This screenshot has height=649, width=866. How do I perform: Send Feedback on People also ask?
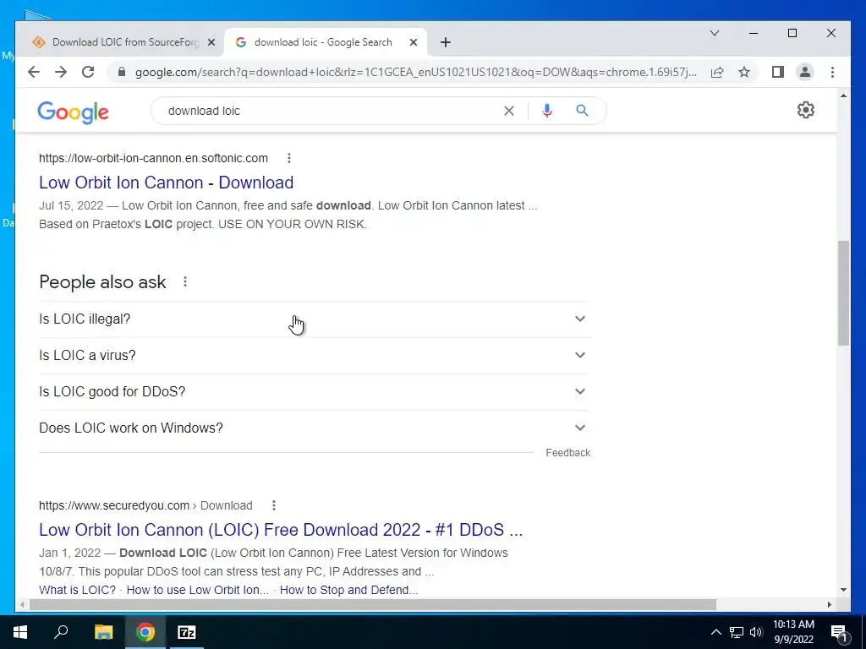coord(567,453)
